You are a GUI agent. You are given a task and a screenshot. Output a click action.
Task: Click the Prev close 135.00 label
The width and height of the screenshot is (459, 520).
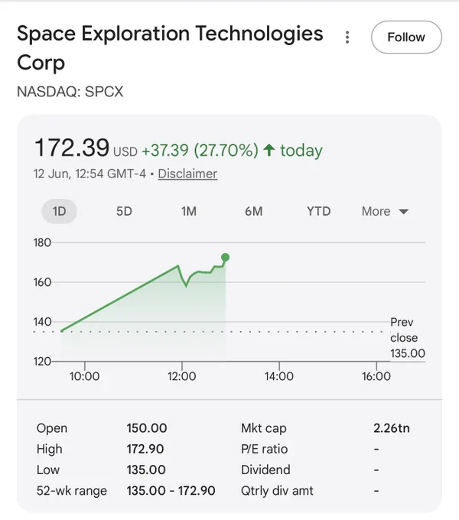click(x=408, y=337)
